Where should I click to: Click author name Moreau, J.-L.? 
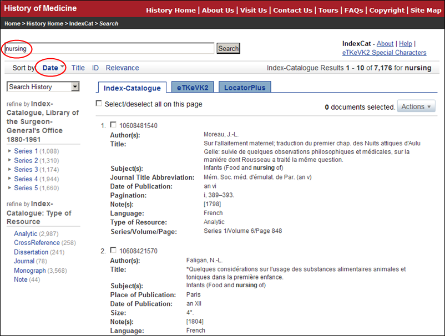[x=221, y=134]
